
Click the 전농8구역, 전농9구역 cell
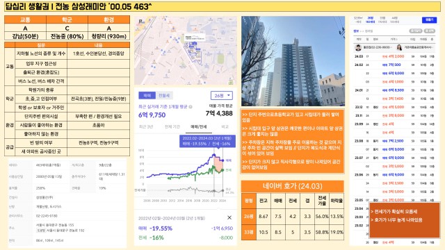(99, 142)
